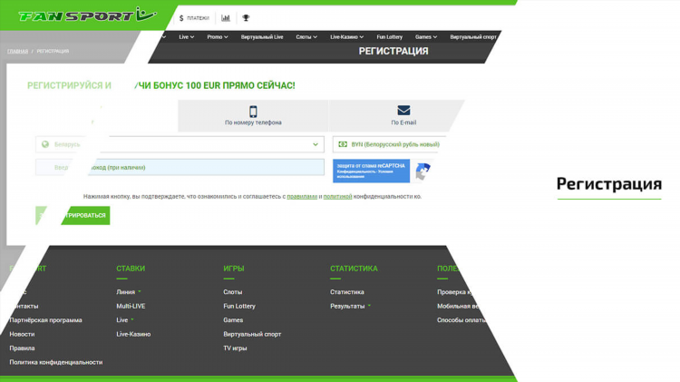Open Слоты footer link

232,292
